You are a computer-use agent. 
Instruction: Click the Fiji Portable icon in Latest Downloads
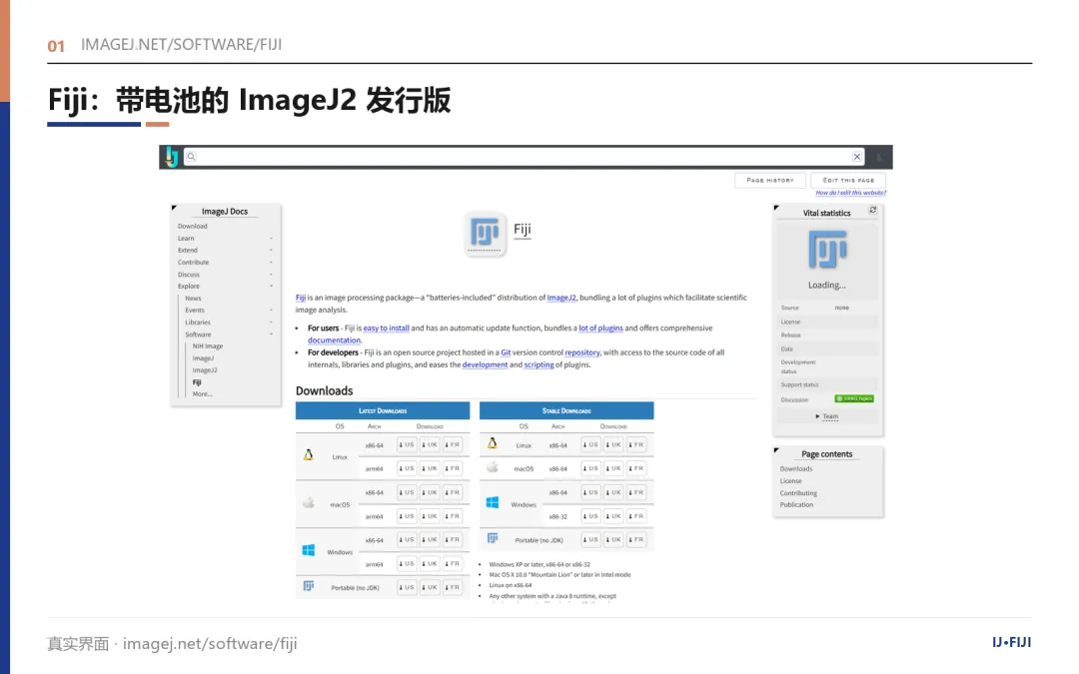[309, 586]
